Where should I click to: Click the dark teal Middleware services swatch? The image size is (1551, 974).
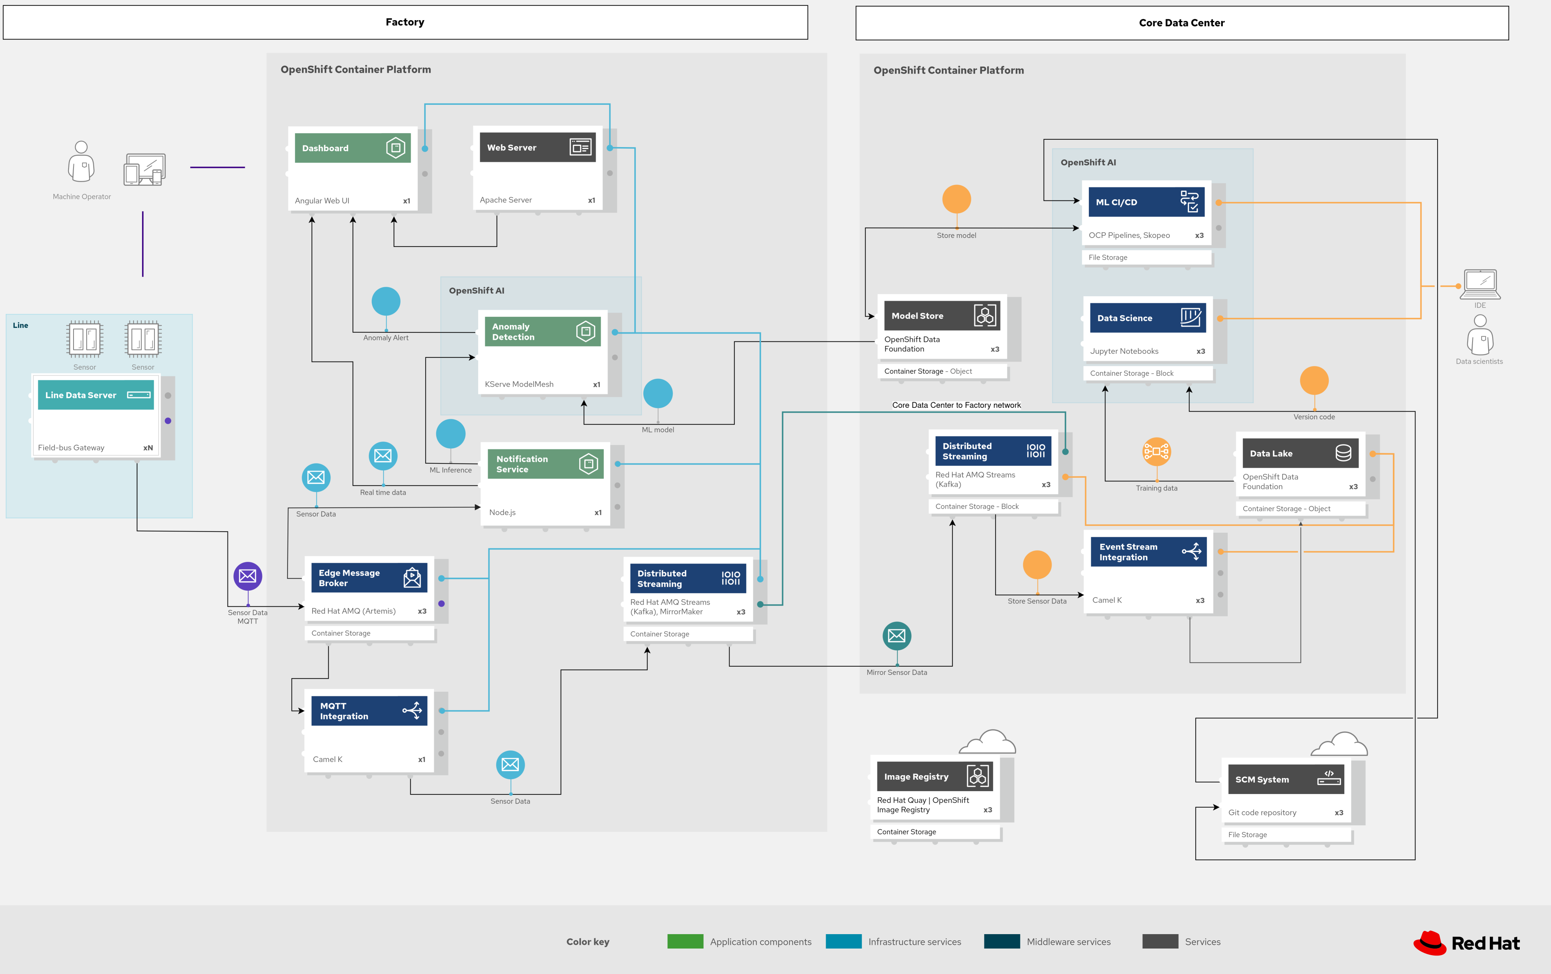(1002, 941)
